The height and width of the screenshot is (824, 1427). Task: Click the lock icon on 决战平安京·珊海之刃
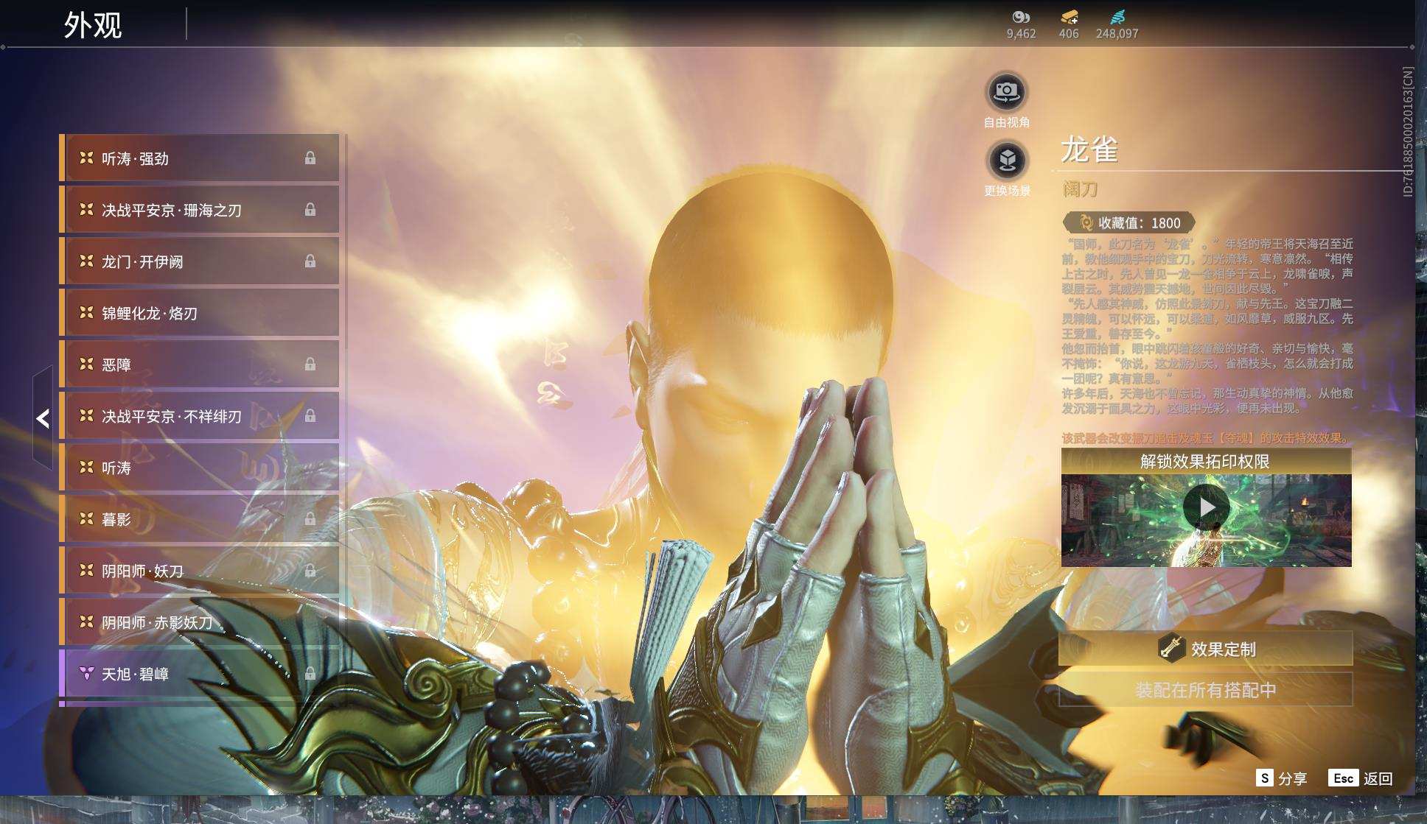point(310,210)
